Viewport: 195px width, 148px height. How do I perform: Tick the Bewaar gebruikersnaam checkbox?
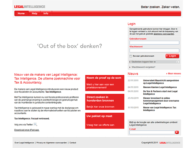pyautogui.click(x=131, y=56)
